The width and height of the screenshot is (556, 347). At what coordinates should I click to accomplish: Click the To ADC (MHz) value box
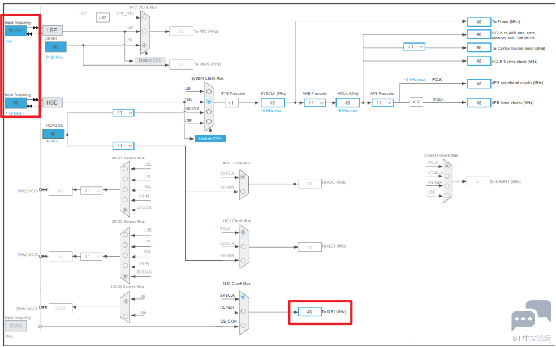tap(309, 184)
